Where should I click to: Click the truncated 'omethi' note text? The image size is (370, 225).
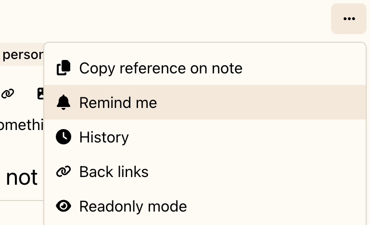[x=22, y=125]
